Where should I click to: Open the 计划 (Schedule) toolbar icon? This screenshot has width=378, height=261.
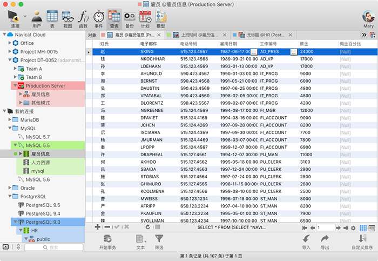(145, 19)
